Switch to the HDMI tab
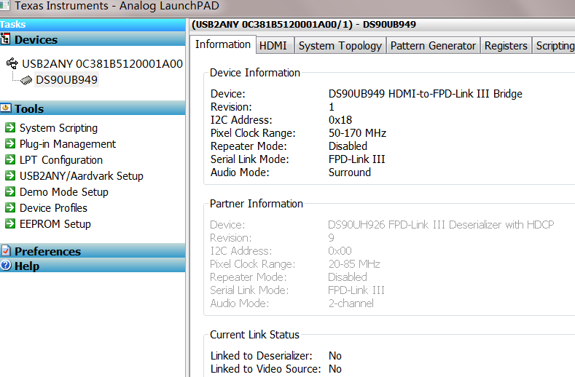The image size is (575, 377). (x=273, y=46)
